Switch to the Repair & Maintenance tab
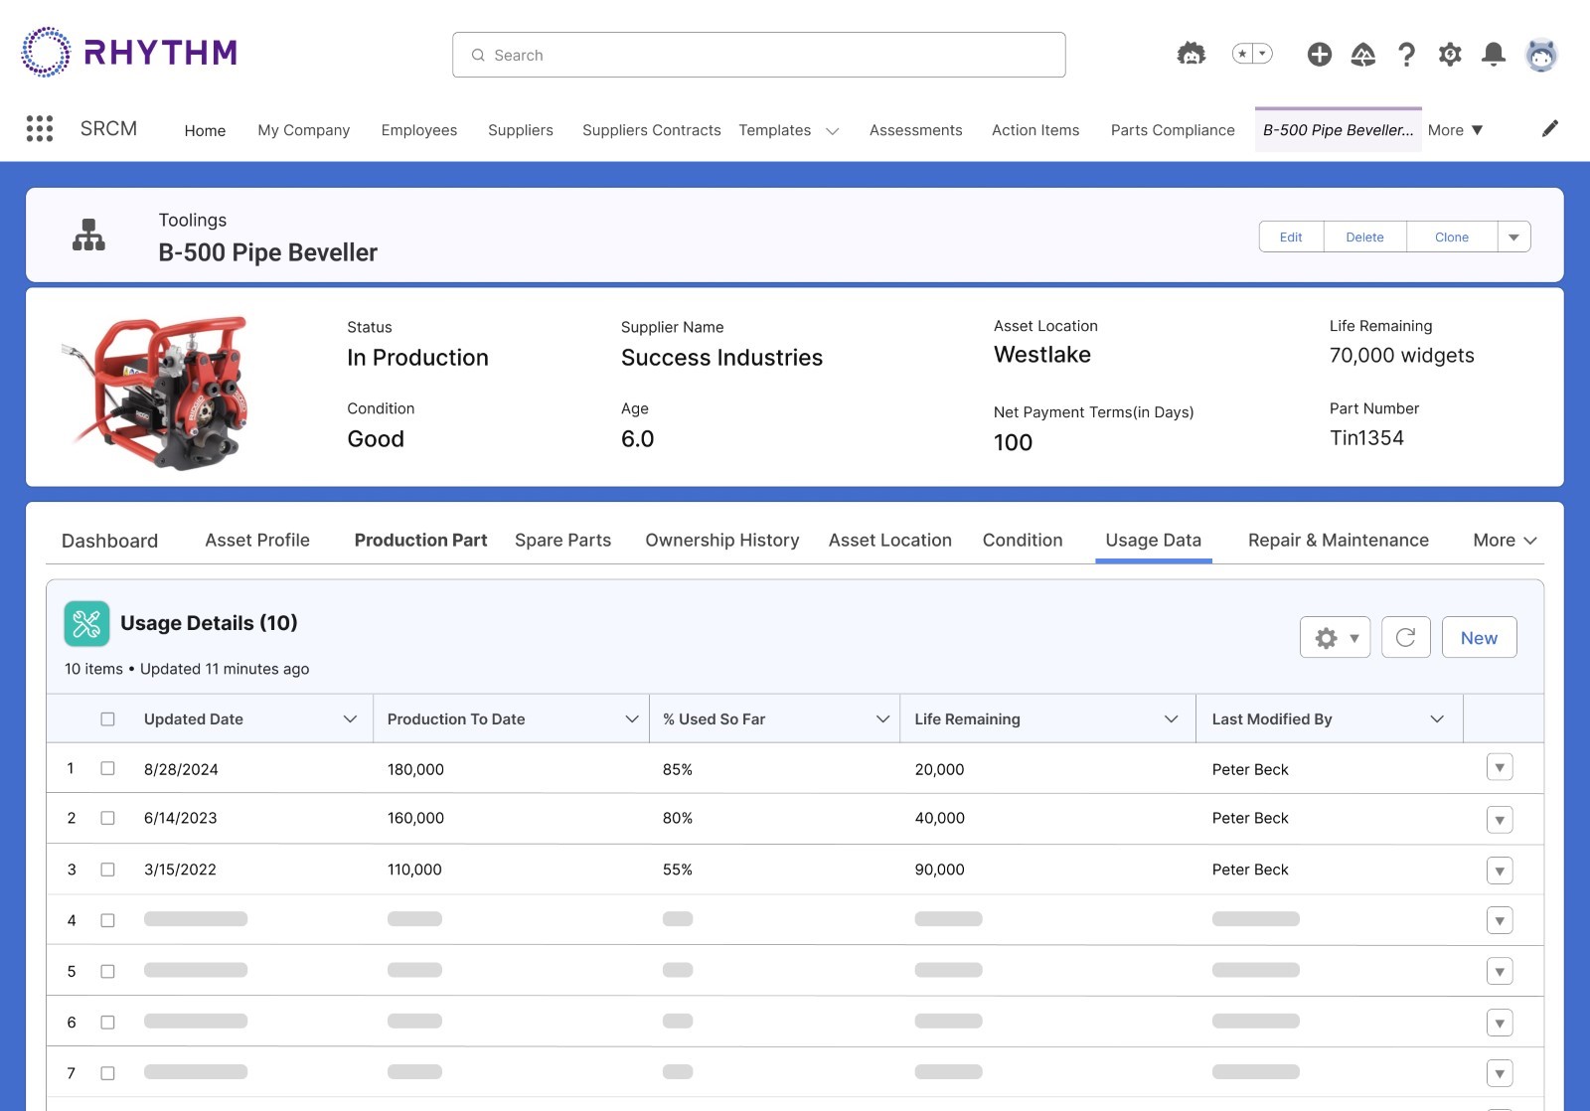This screenshot has height=1111, width=1590. pyautogui.click(x=1338, y=541)
